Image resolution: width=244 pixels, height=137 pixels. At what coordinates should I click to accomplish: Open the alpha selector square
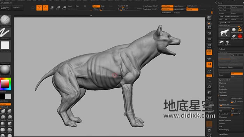pos(5,45)
